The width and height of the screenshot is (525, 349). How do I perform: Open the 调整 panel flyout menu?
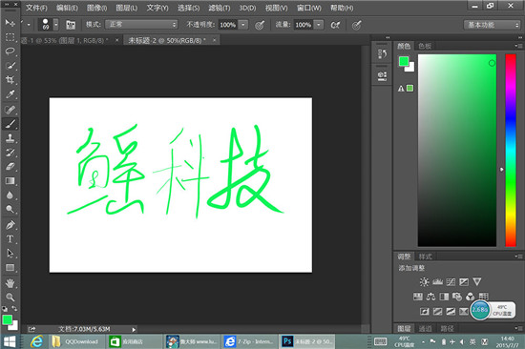pos(518,257)
